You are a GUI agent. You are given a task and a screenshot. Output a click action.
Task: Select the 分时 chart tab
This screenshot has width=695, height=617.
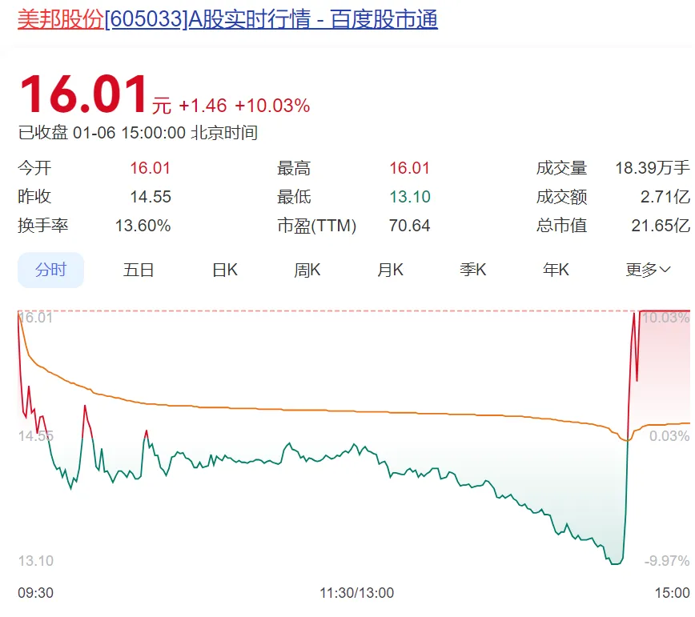point(50,270)
